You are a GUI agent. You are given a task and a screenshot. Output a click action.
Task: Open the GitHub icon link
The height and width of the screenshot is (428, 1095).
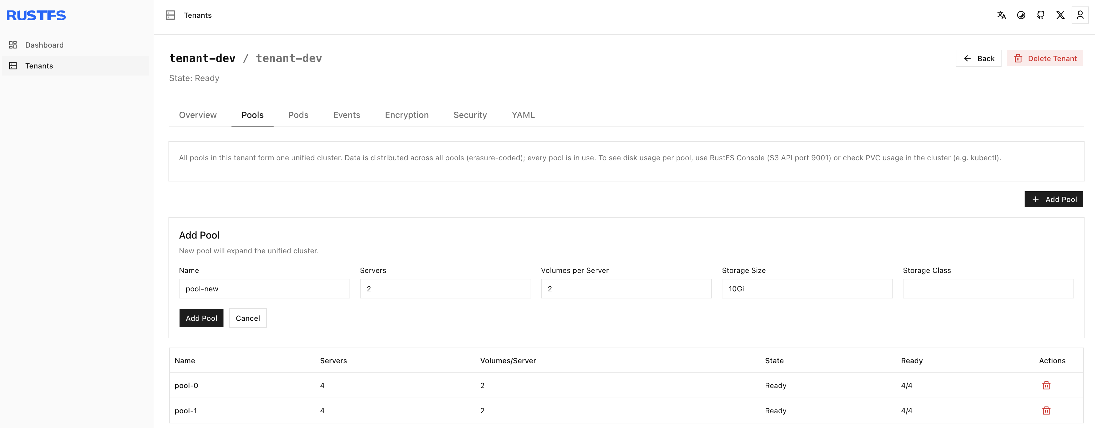(1041, 15)
